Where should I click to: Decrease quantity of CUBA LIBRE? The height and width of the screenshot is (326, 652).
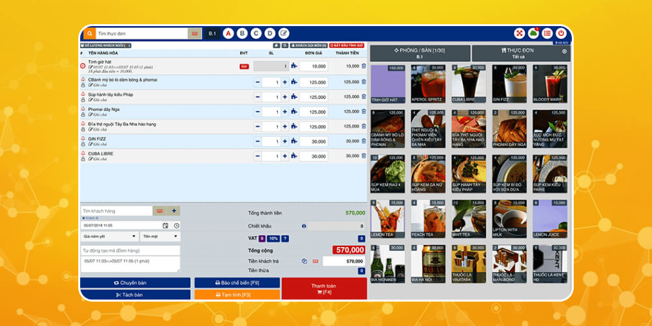[x=258, y=156]
